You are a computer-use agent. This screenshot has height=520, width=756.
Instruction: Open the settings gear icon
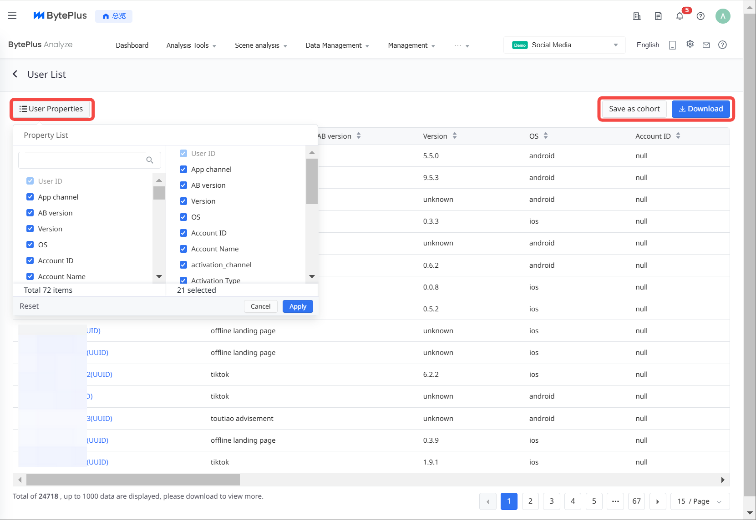690,44
